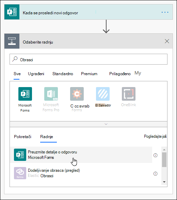Open the trigger's three-dot menu
This screenshot has height=200, width=177.
(165, 12)
